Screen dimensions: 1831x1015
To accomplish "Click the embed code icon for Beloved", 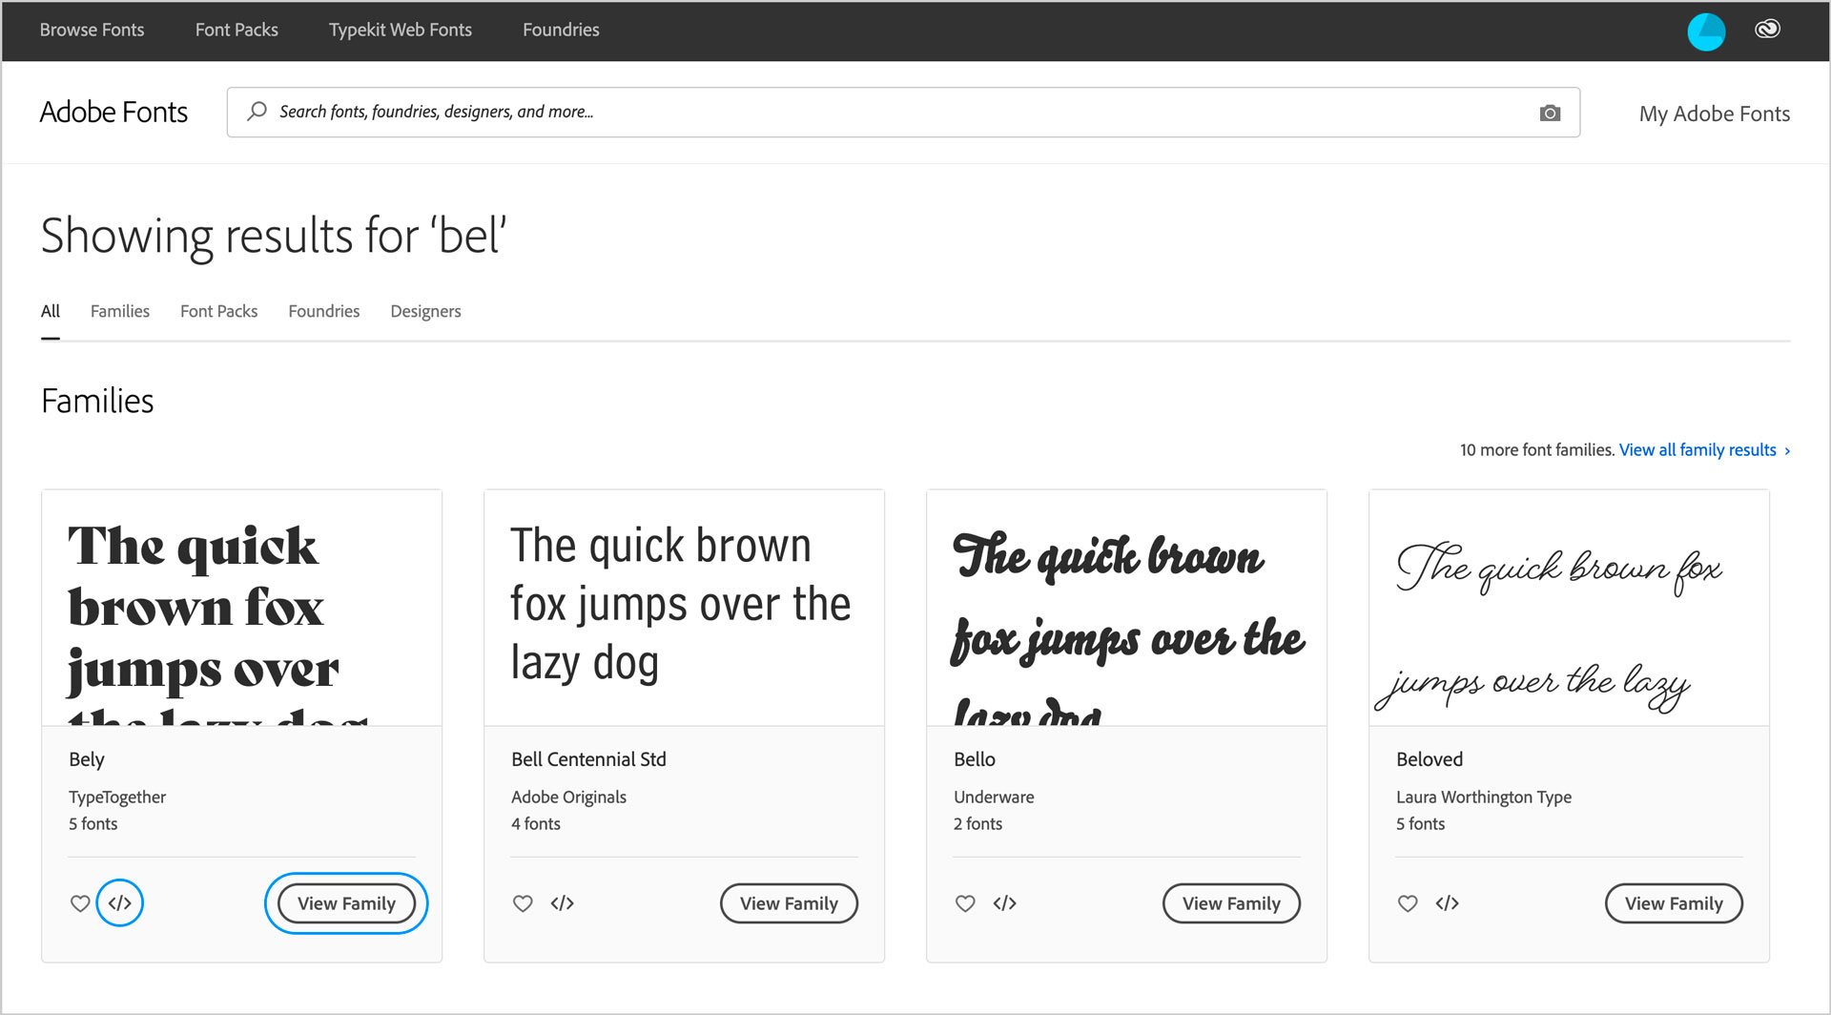I will (x=1448, y=903).
